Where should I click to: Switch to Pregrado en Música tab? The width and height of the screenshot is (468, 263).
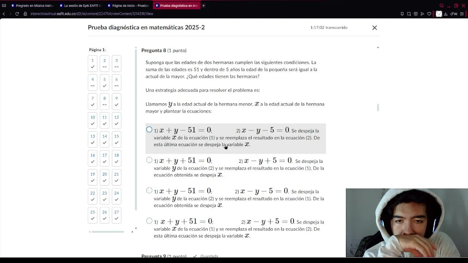[x=32, y=5]
